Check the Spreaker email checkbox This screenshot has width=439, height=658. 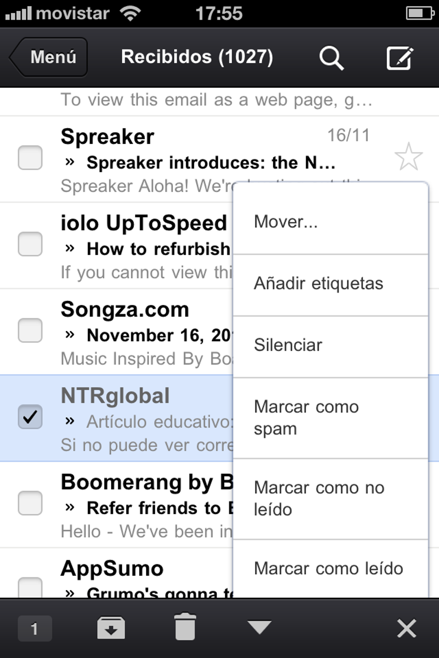click(30, 157)
